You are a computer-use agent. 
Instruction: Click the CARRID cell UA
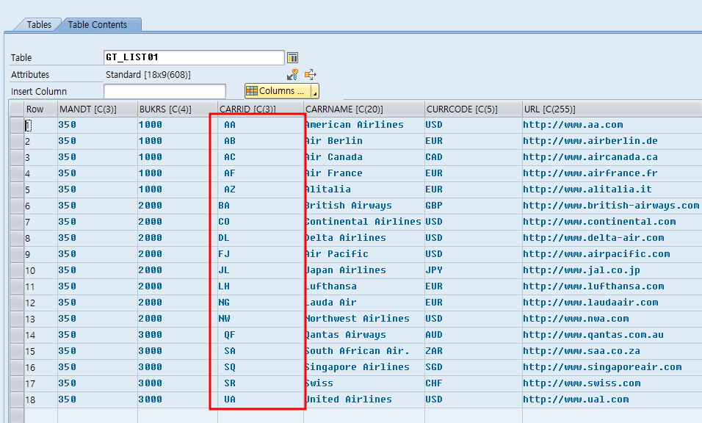[x=261, y=399]
